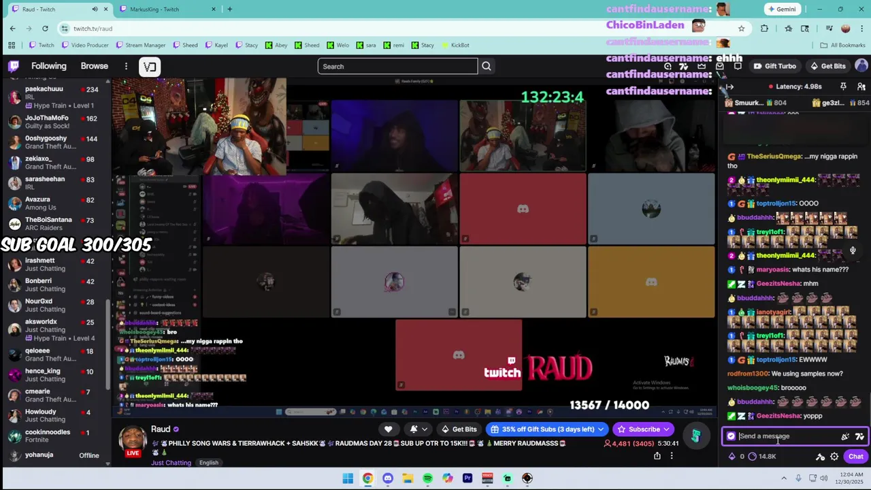Open JoJoThaMoFo channel in sidebar
This screenshot has width=871, height=490.
coord(54,121)
